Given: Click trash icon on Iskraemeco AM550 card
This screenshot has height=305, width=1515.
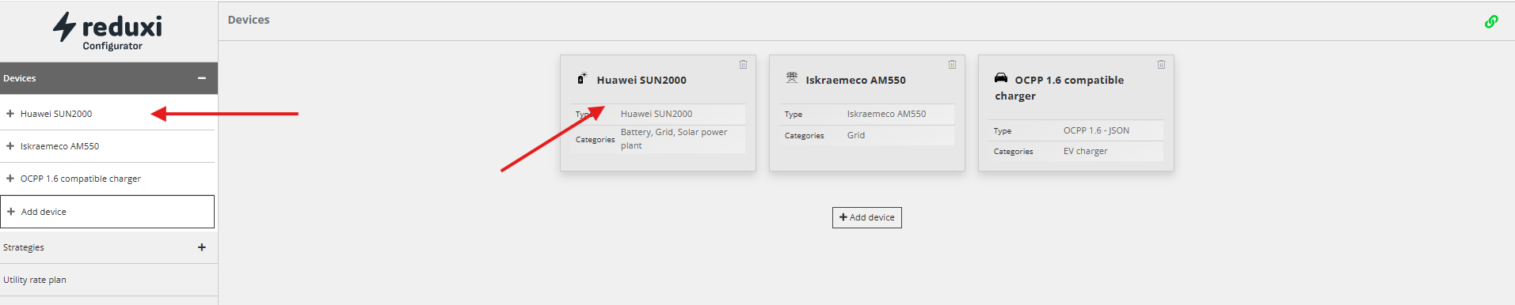Looking at the screenshot, I should (952, 65).
